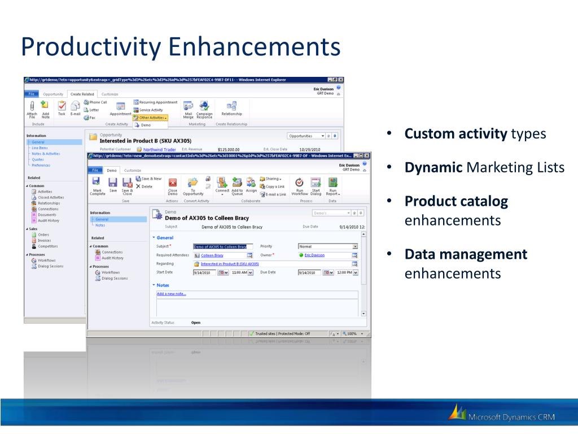Screen dimensions: 578x434
Task: Open Customize tab in Demo window
Action: tap(133, 170)
